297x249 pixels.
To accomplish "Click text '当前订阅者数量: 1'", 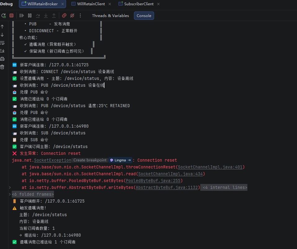I will pos(37,228).
